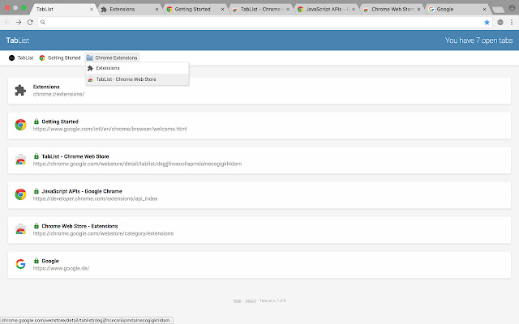Viewport: 519px width, 324px height.
Task: Click green lock beside TabList - Chrome Web Store
Action: (36, 156)
